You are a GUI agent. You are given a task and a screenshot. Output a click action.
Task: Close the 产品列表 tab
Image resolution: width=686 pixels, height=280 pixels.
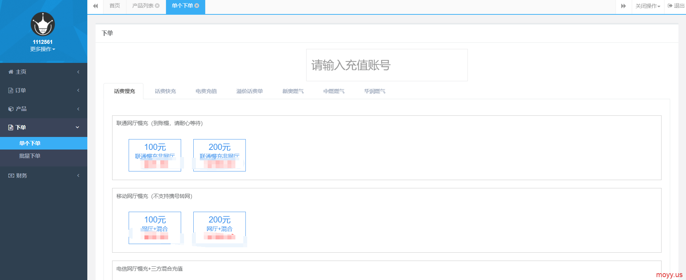(x=157, y=6)
